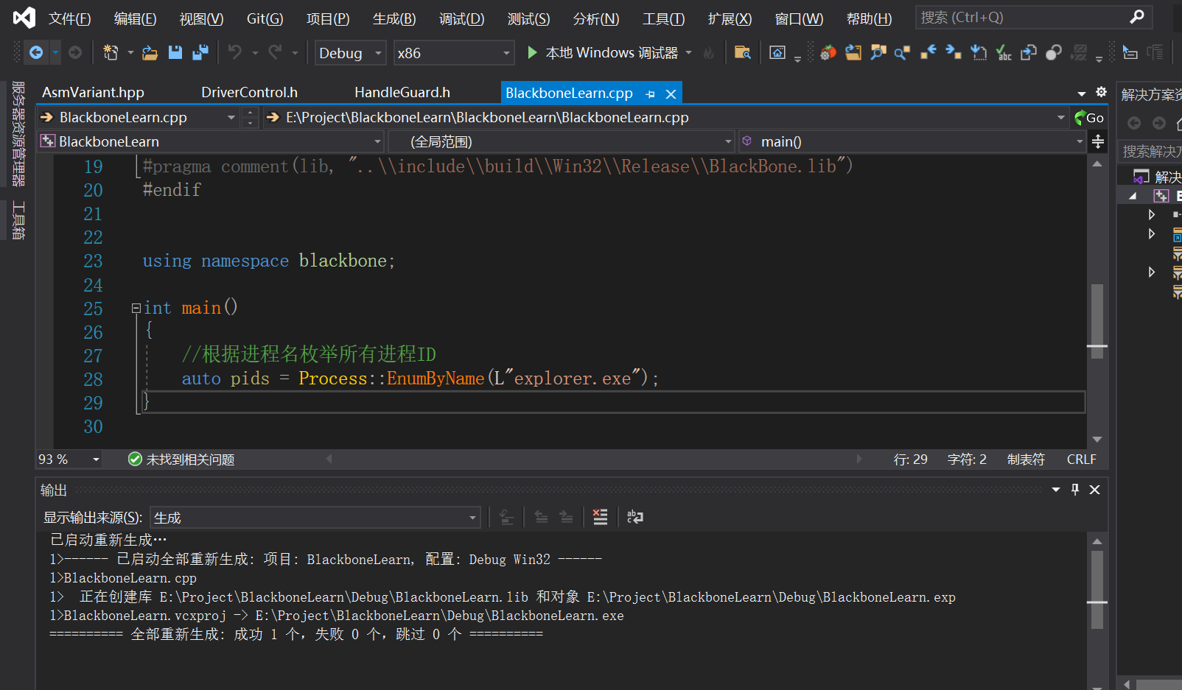The width and height of the screenshot is (1182, 690).
Task: Switch to the HandleGuard.h tab
Action: (402, 92)
